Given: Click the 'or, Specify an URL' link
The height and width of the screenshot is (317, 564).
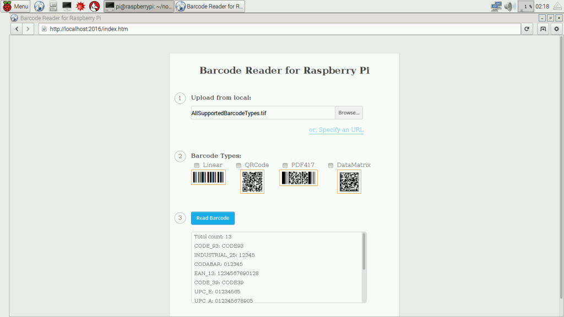Looking at the screenshot, I should (336, 130).
